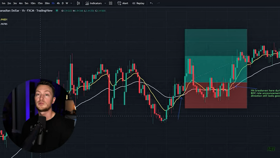Click the redo arrow
Image resolution: width=280 pixels, height=158 pixels.
point(158,3)
